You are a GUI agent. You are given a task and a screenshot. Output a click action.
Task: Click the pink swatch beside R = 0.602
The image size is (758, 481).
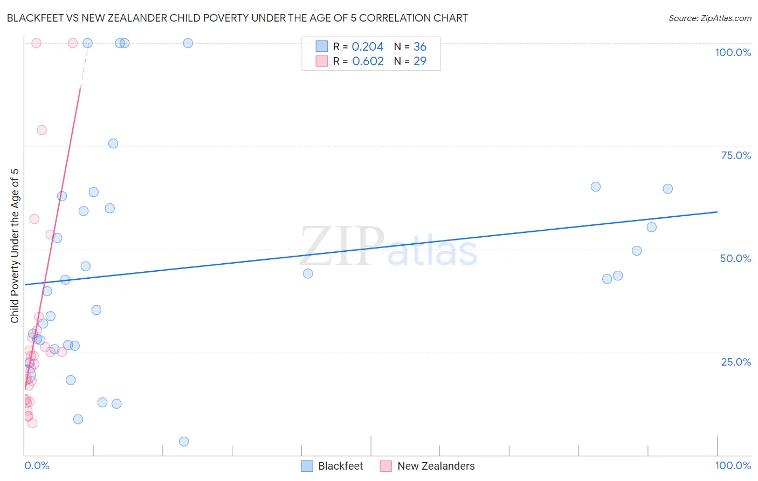tap(322, 61)
